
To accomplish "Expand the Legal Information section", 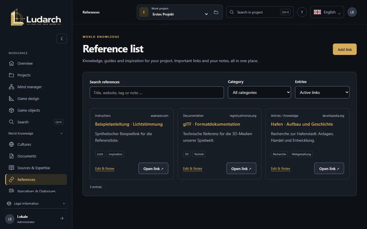I will (36, 204).
